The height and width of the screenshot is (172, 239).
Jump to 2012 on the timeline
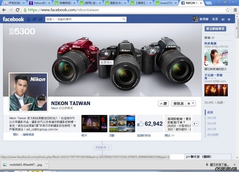[x=212, y=123]
